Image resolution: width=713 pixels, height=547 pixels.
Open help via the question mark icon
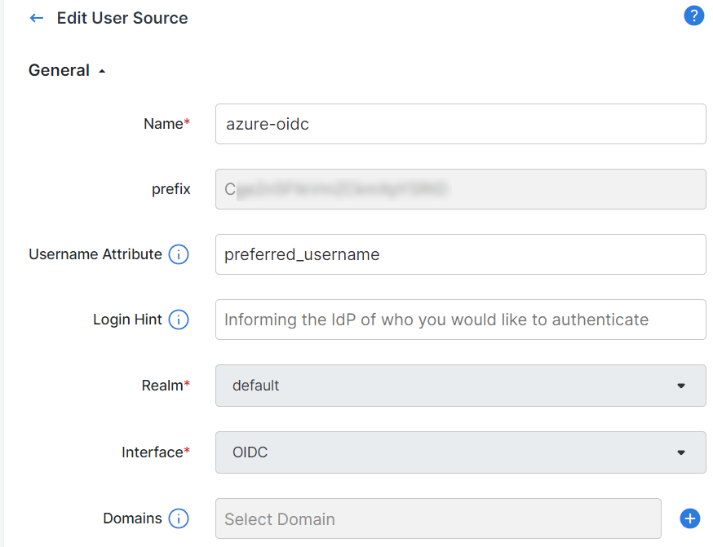[693, 15]
